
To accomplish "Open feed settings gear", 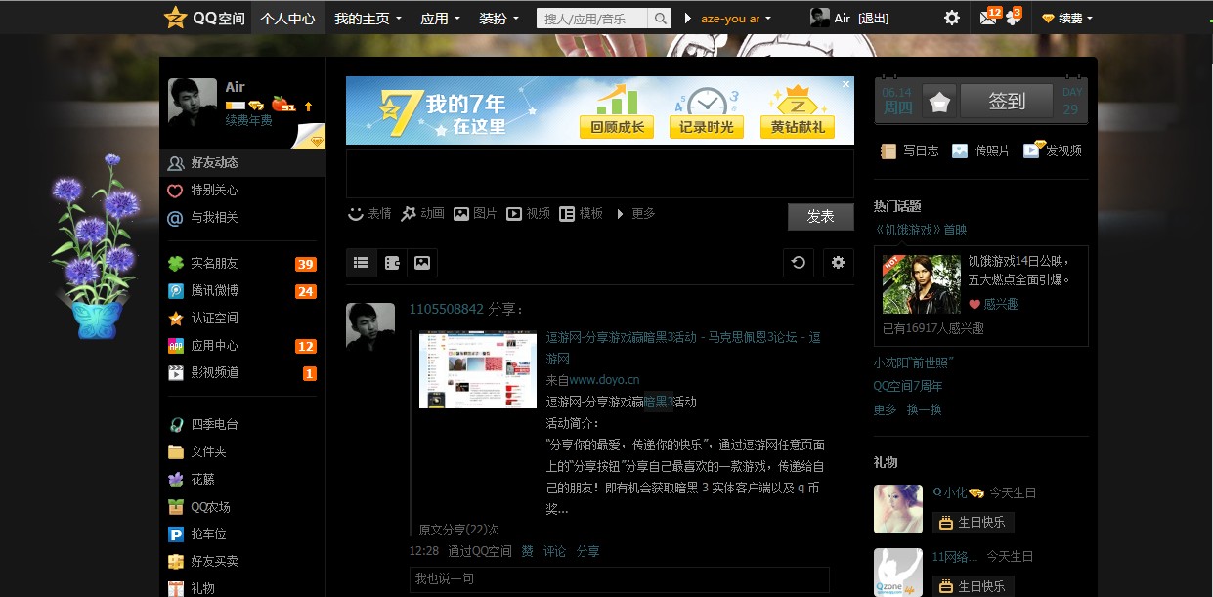I will tap(838, 262).
